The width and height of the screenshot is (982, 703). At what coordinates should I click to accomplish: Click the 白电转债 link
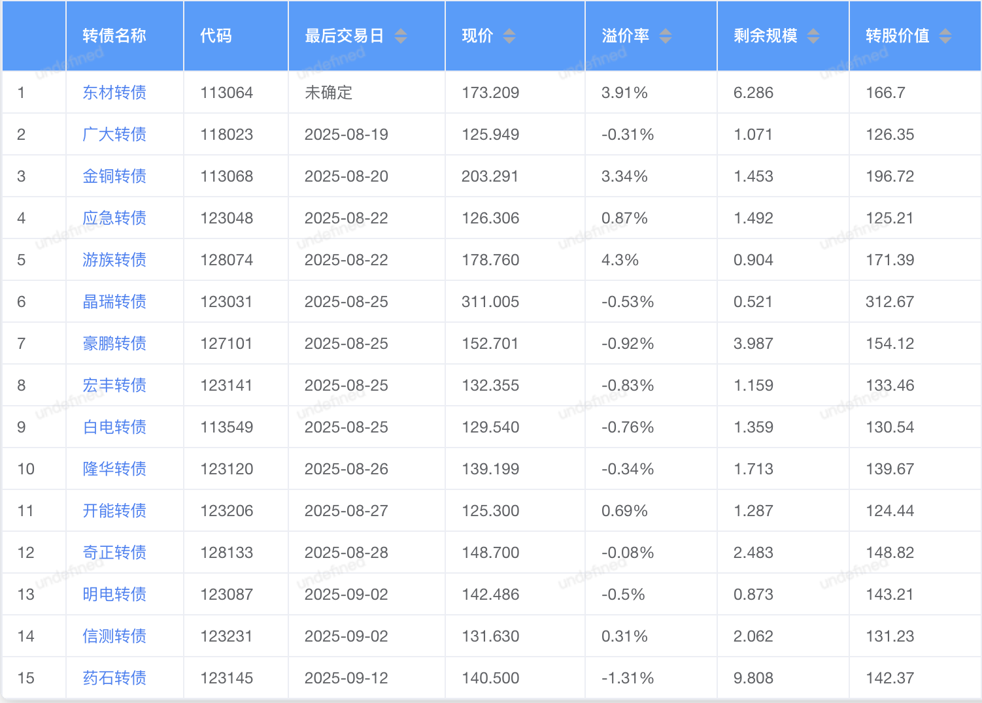click(x=114, y=427)
